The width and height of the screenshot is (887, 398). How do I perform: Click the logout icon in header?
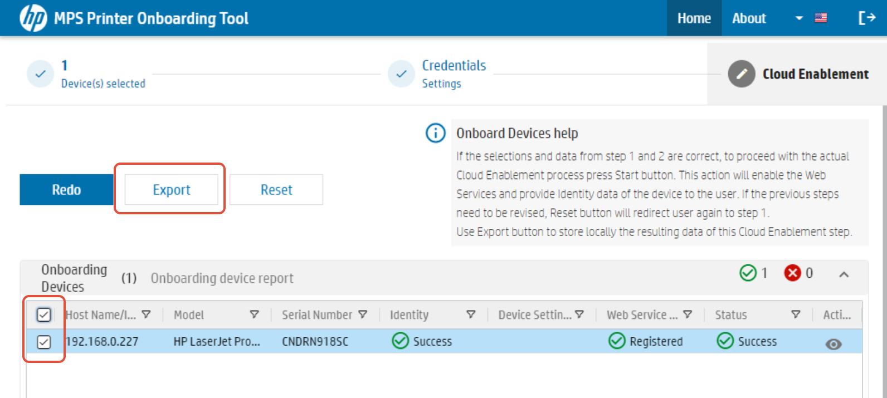[866, 18]
